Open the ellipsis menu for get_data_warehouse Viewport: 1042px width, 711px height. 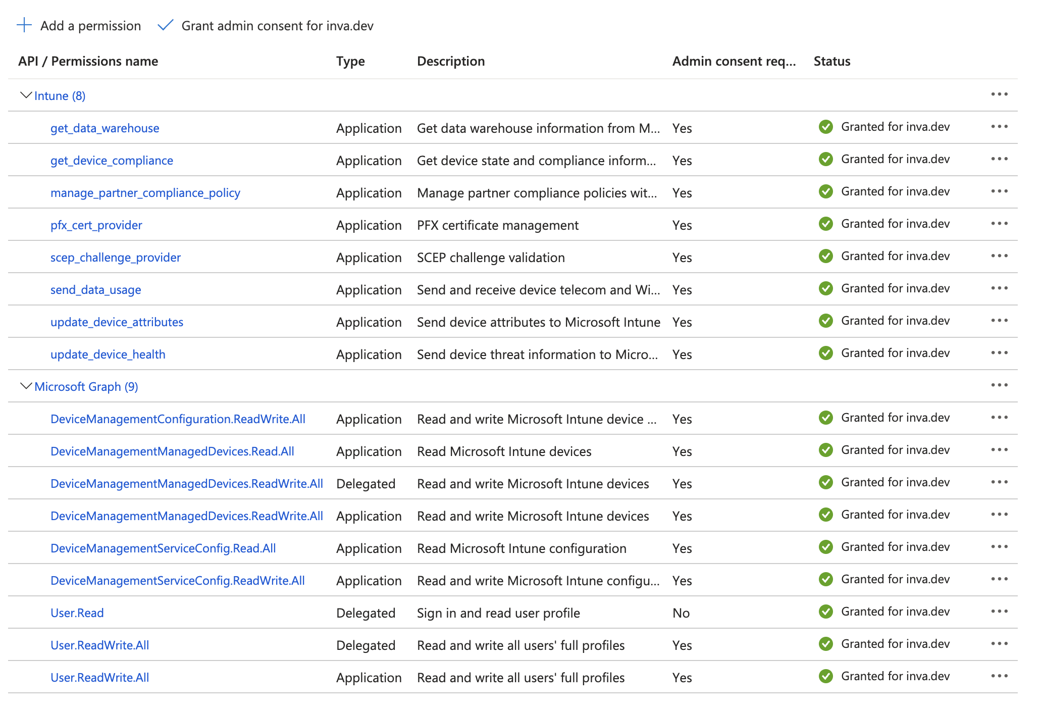(x=999, y=127)
